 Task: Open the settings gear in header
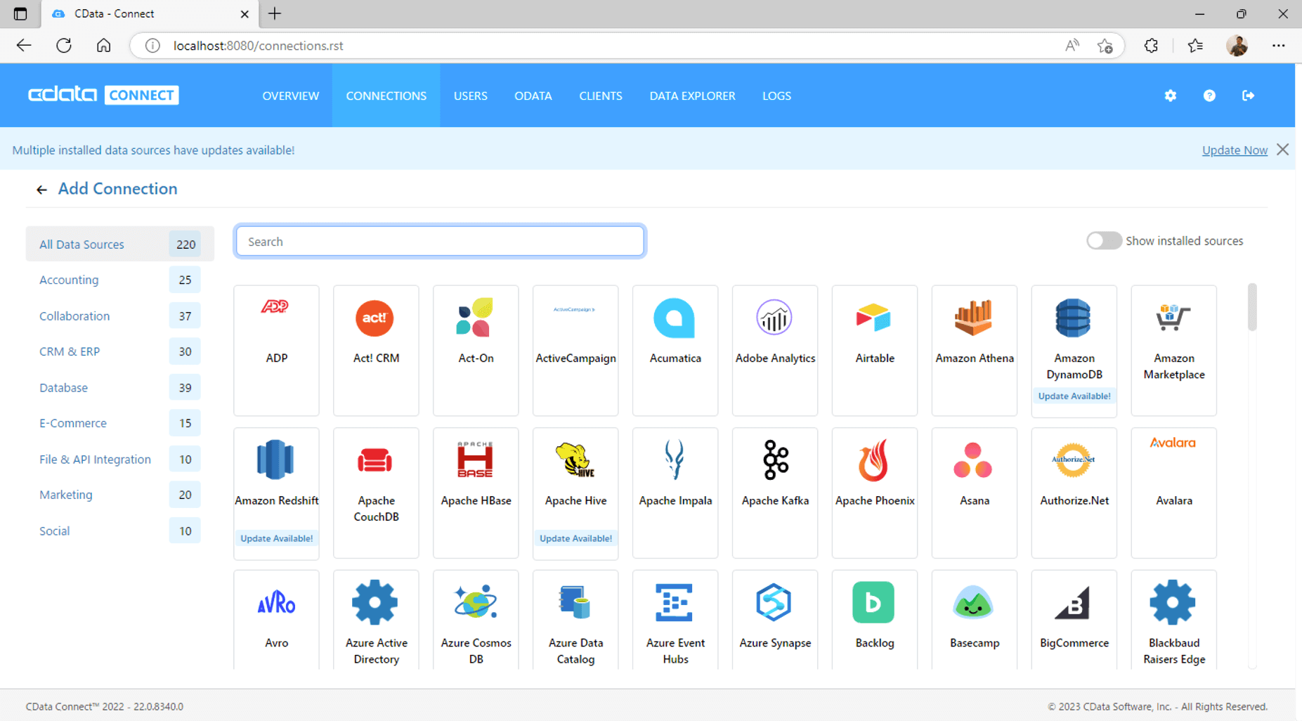pos(1170,96)
